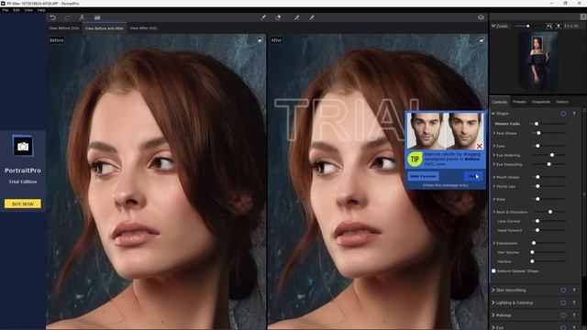Viewport: 587px width, 330px height.
Task: Toggle the Makeup section circle
Action: click(563, 315)
